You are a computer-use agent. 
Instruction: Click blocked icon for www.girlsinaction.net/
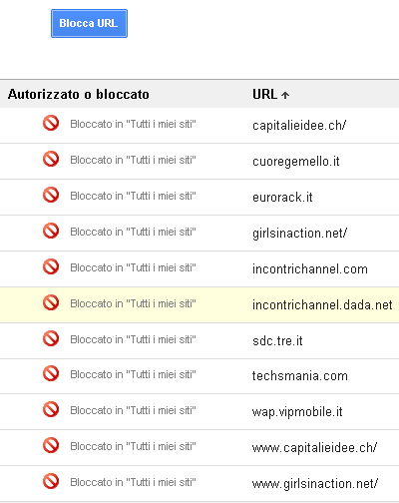[x=51, y=481]
